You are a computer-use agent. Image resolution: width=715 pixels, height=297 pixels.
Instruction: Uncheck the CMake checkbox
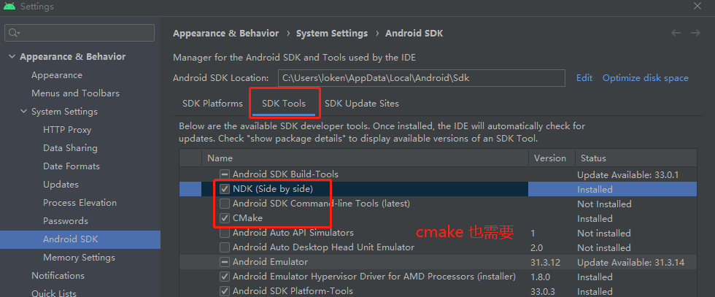click(x=225, y=218)
